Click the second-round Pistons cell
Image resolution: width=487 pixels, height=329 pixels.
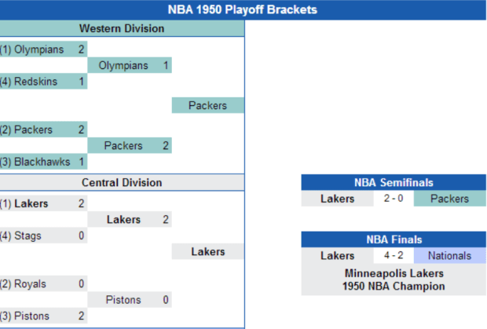coord(125,300)
